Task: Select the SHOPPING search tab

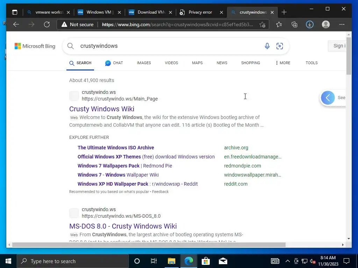Action: coord(251,63)
